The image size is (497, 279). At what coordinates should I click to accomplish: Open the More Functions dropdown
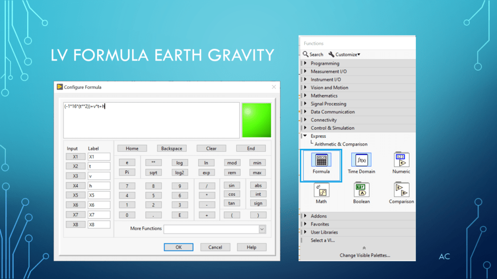(262, 229)
